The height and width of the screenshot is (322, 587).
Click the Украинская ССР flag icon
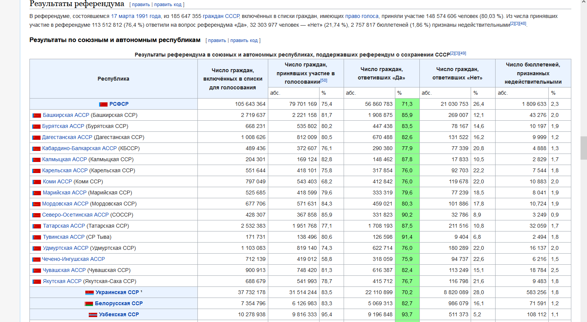(x=90, y=293)
